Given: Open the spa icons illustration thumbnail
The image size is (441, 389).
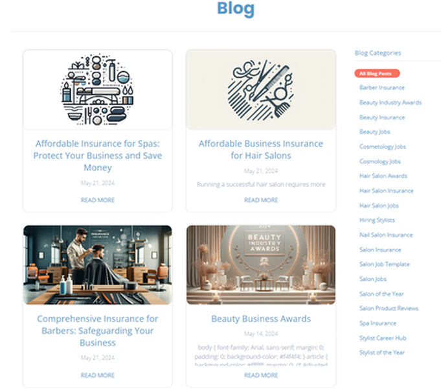Looking at the screenshot, I should tap(97, 89).
